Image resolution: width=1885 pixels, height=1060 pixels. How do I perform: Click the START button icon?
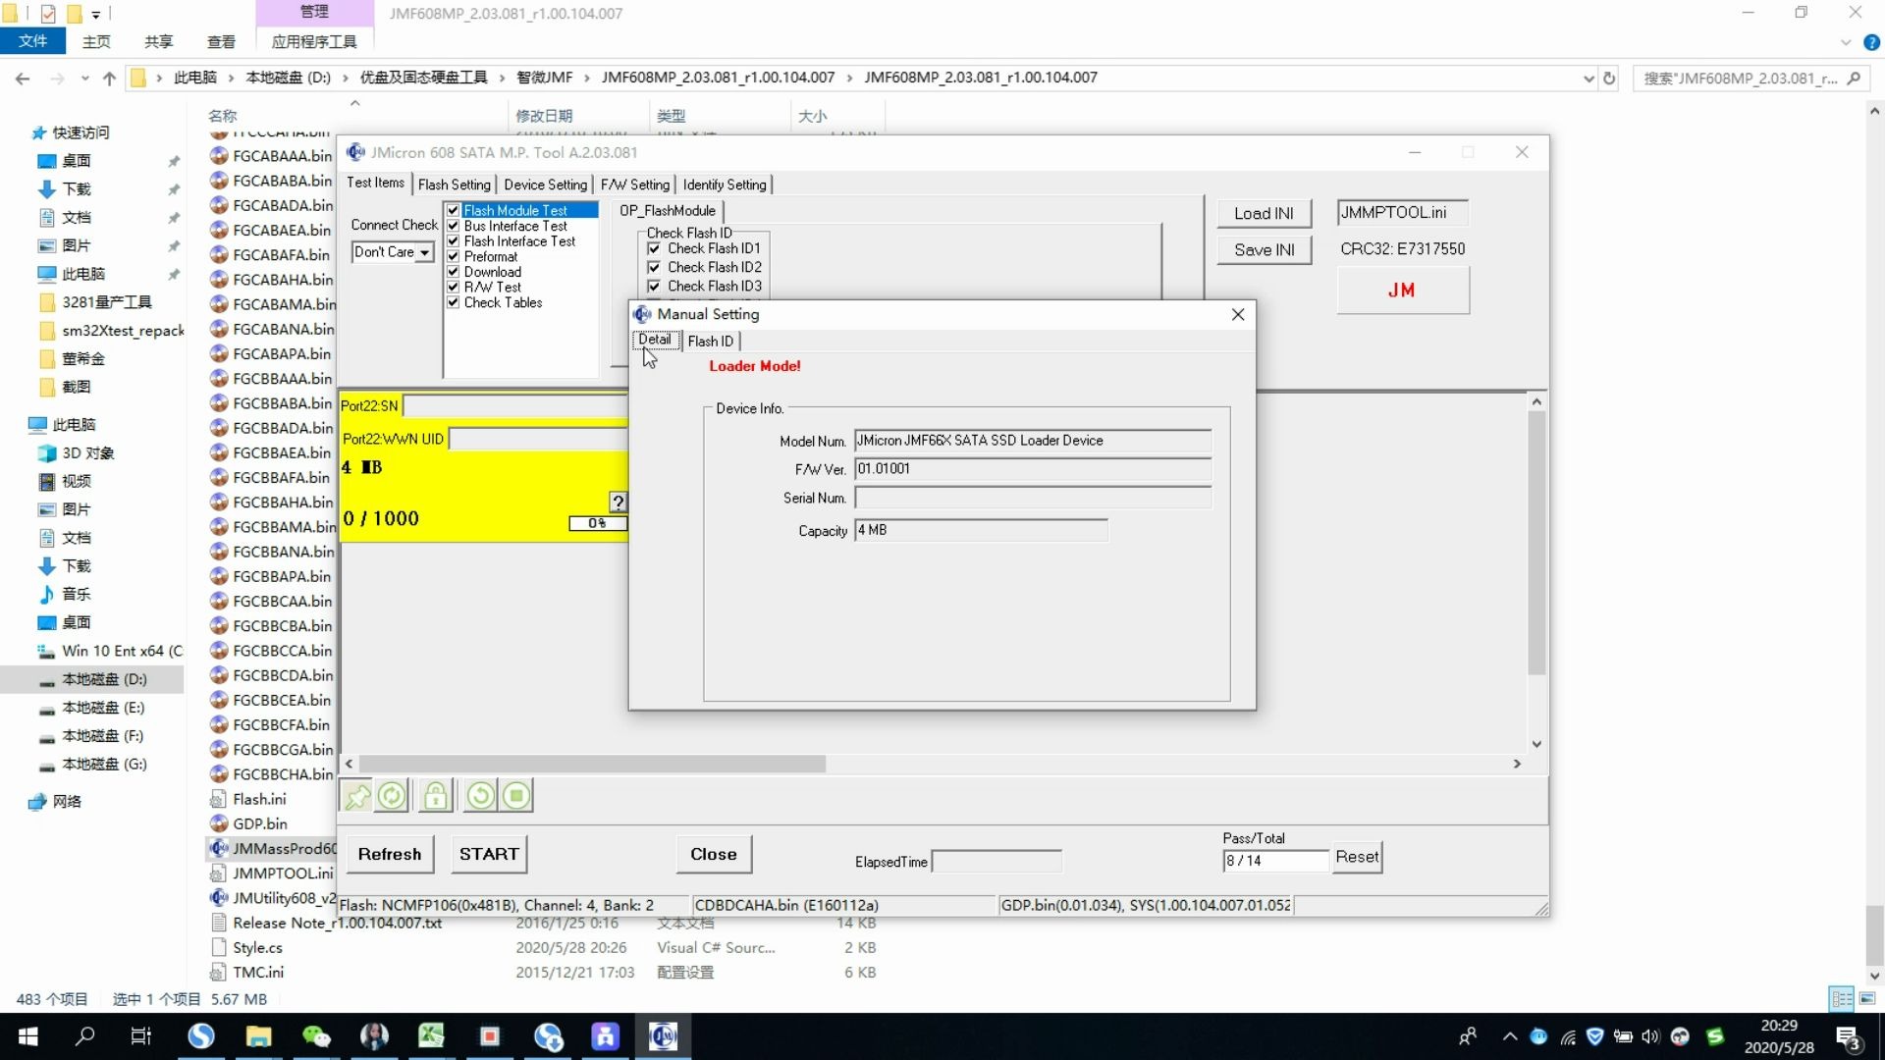pos(489,853)
